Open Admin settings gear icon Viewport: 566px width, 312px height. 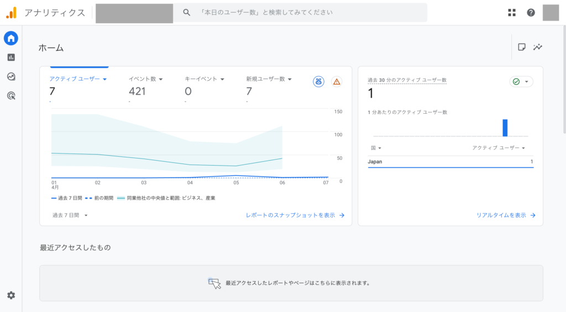click(11, 295)
